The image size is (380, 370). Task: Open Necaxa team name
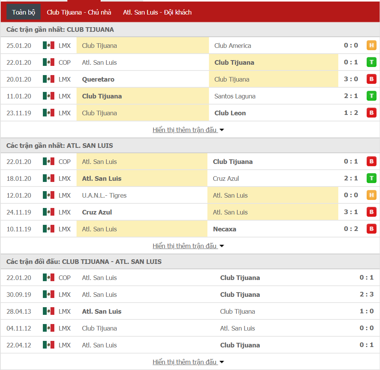tap(224, 229)
